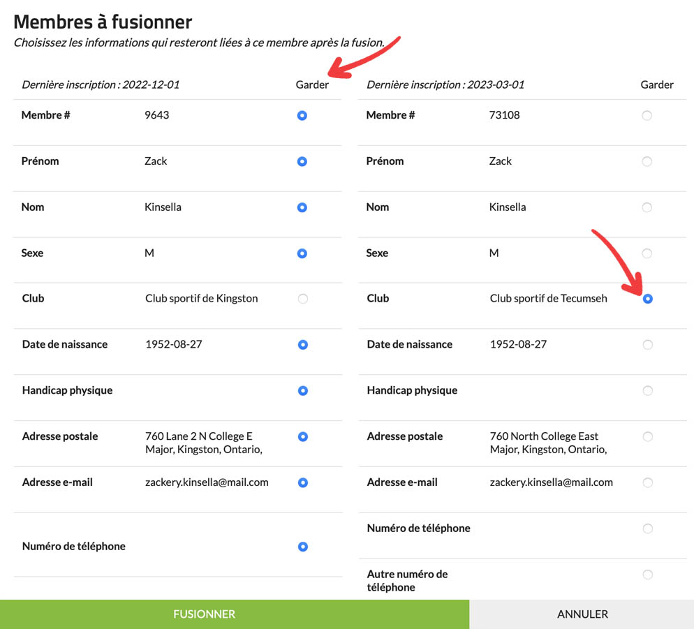Select right Adresse e-mail radio button
The height and width of the screenshot is (629, 694).
click(647, 482)
